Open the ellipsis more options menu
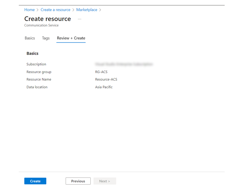The image size is (247, 193). [x=80, y=19]
